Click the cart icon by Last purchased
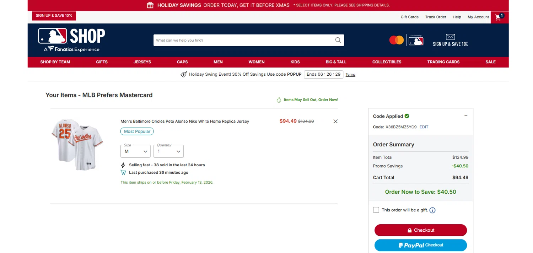The height and width of the screenshot is (253, 533). pos(123,173)
